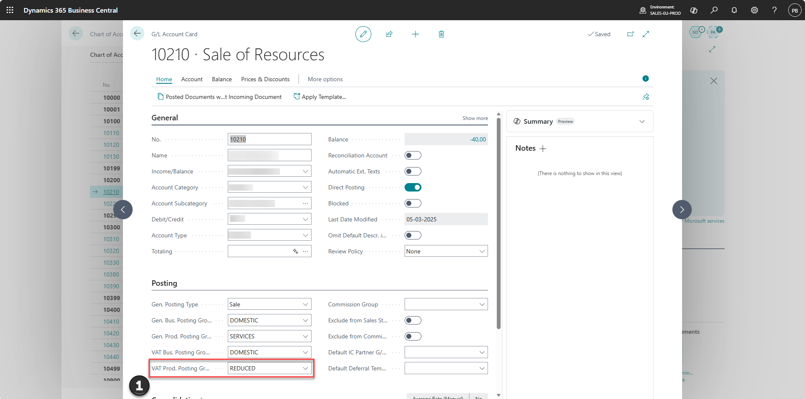Click the card's vertical scrollbar
Viewport: 805px width, 399px height.
point(498,223)
